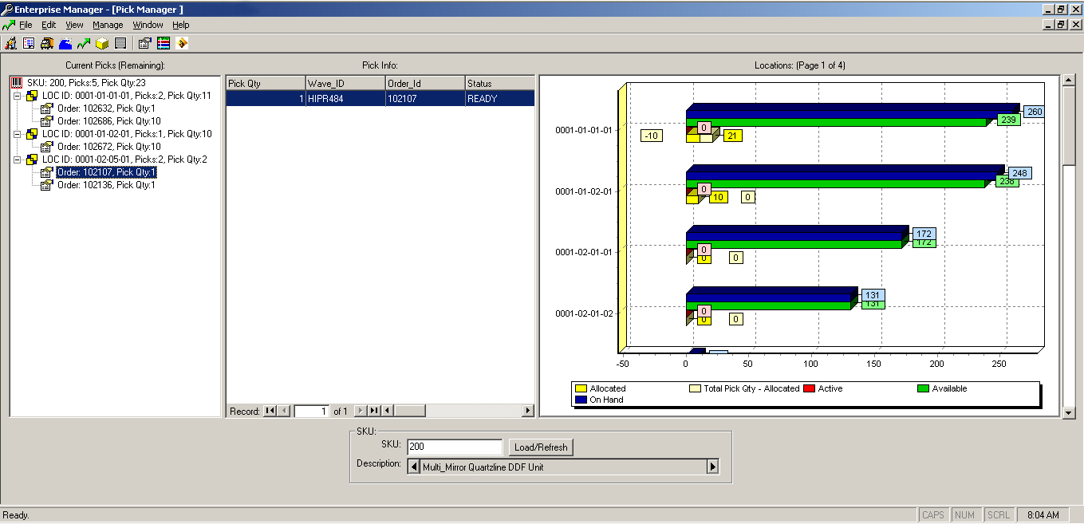The width and height of the screenshot is (1084, 524).
Task: Click the SKU input field
Action: pos(453,447)
